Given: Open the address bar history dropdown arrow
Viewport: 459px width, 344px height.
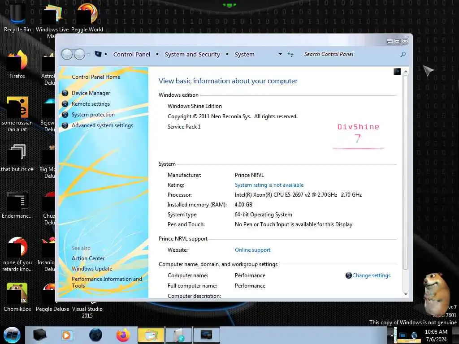Looking at the screenshot, I should pyautogui.click(x=280, y=54).
